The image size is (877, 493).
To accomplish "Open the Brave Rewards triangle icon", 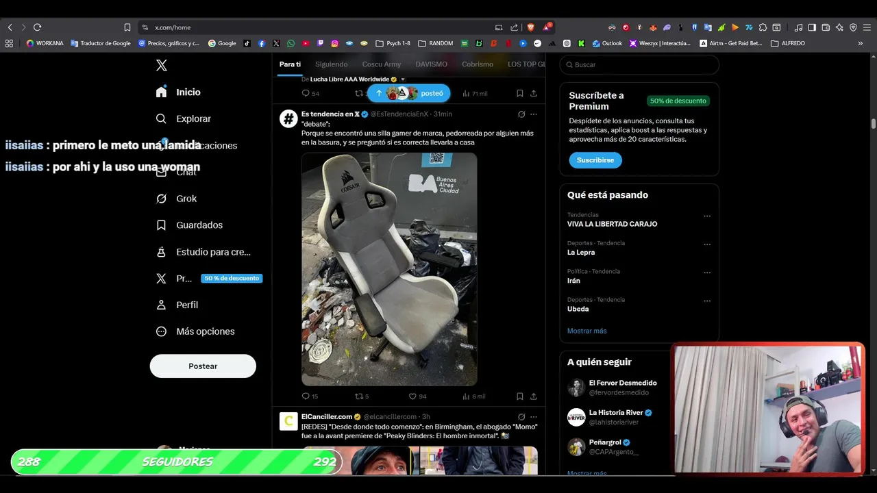I will [x=547, y=27].
